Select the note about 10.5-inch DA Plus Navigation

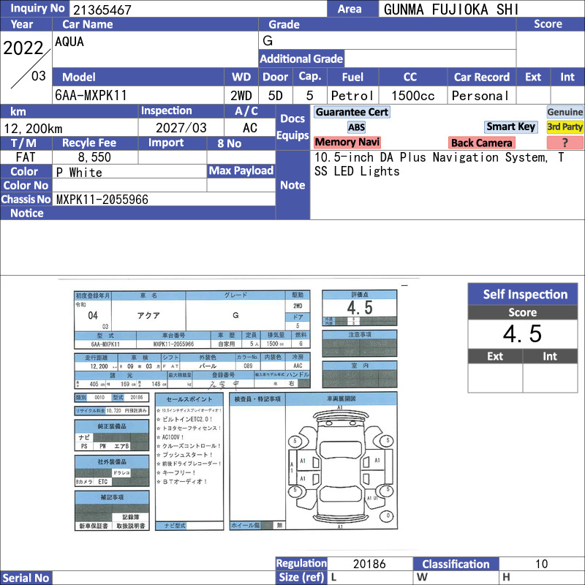439,164
